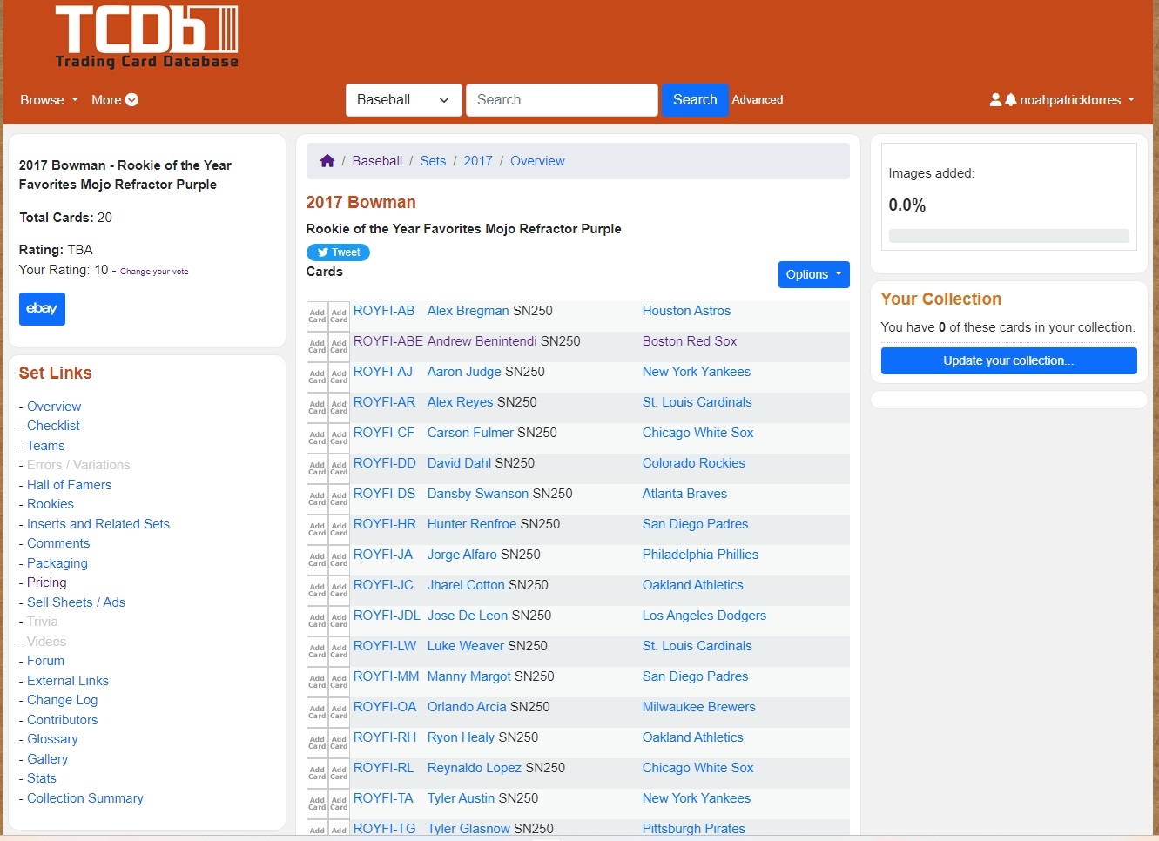Image resolution: width=1159 pixels, height=841 pixels.
Task: Click the Boston Red Sox team link
Action: (x=689, y=341)
